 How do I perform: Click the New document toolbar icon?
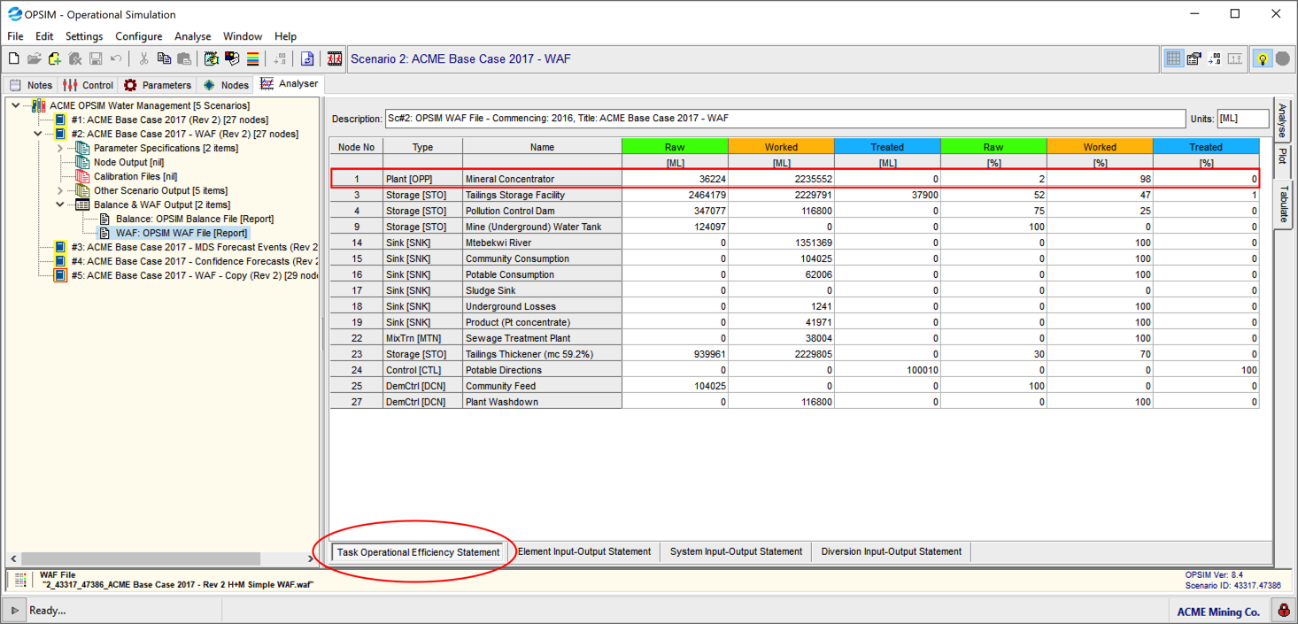[13, 59]
